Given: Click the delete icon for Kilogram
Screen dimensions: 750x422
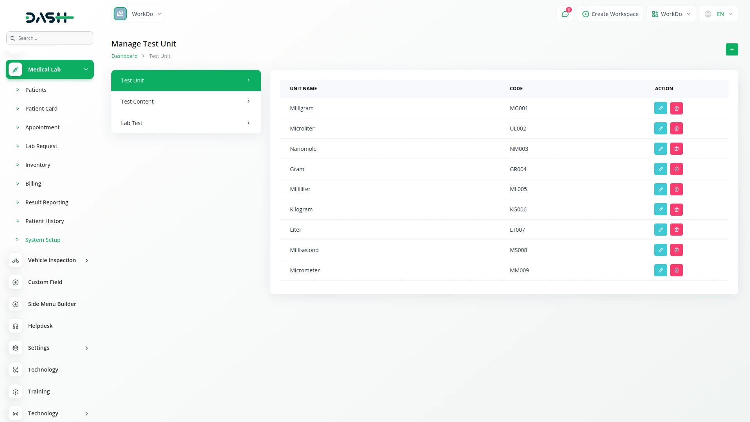Looking at the screenshot, I should [677, 209].
